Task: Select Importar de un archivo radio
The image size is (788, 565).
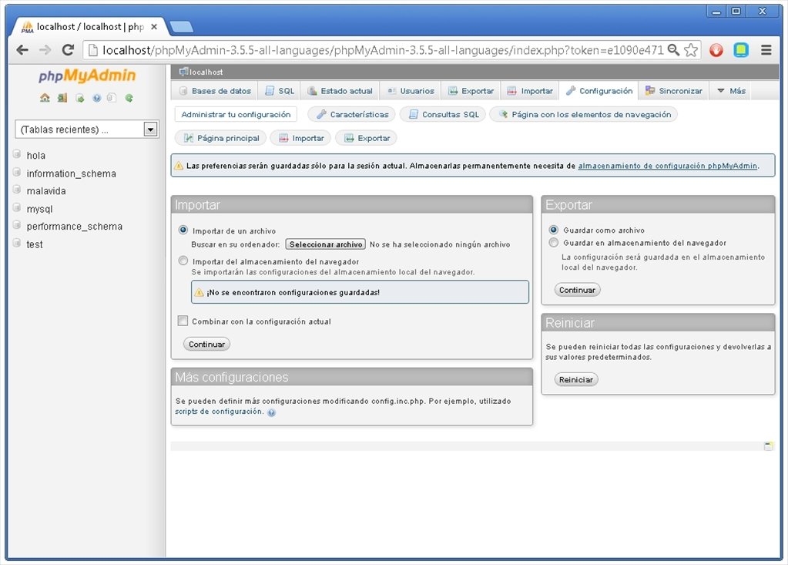Action: pos(183,230)
